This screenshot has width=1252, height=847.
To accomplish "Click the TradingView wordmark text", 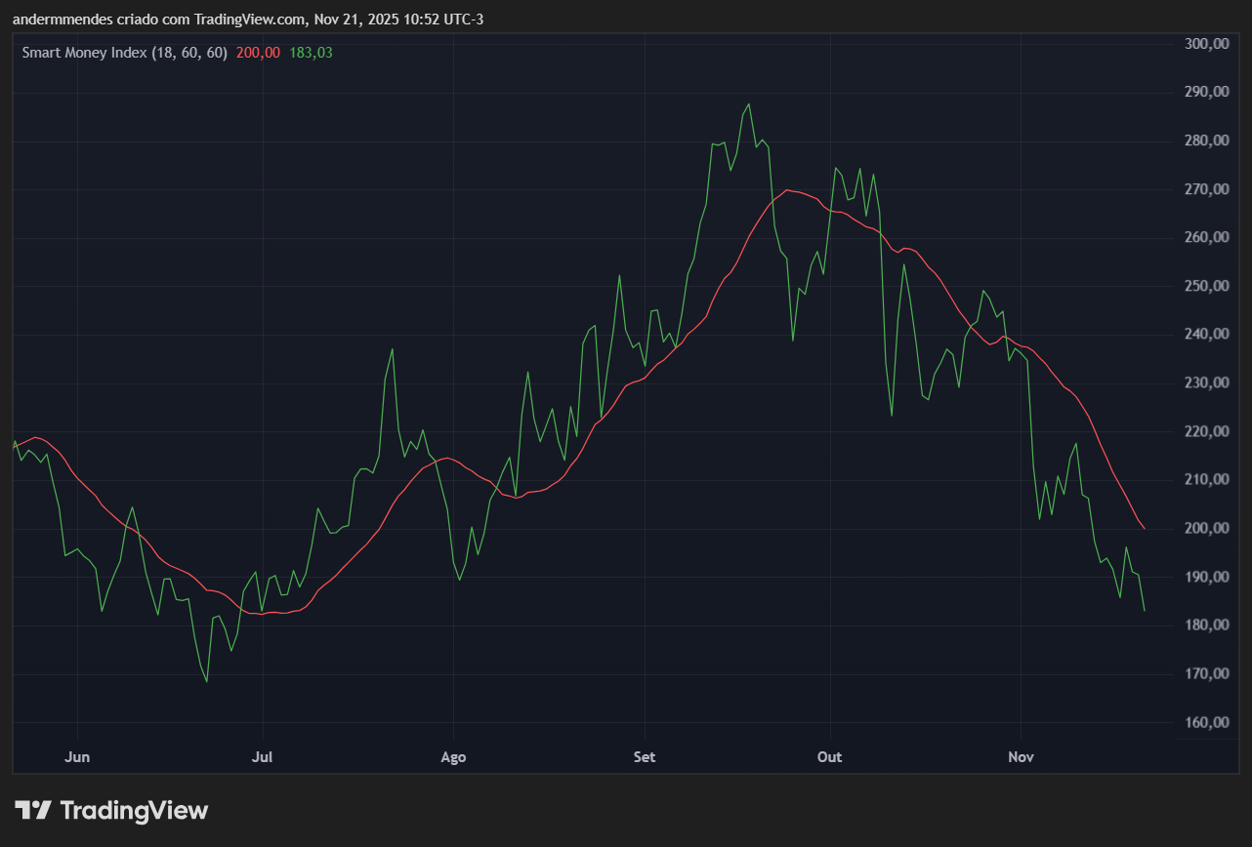I will 134,810.
